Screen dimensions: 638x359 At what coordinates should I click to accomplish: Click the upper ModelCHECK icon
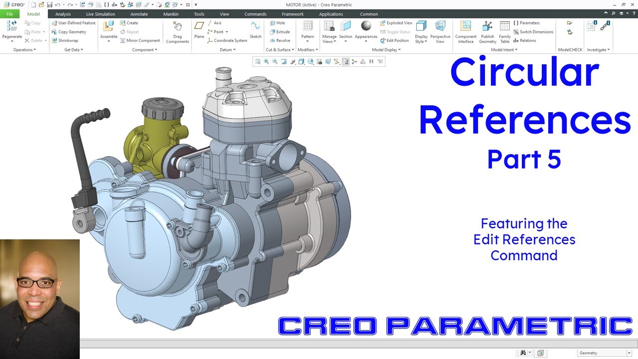569,23
